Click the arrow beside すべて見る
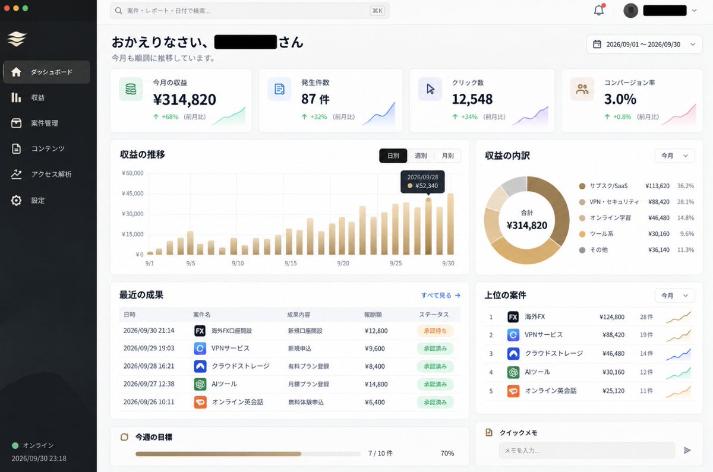The image size is (713, 472). click(x=458, y=295)
